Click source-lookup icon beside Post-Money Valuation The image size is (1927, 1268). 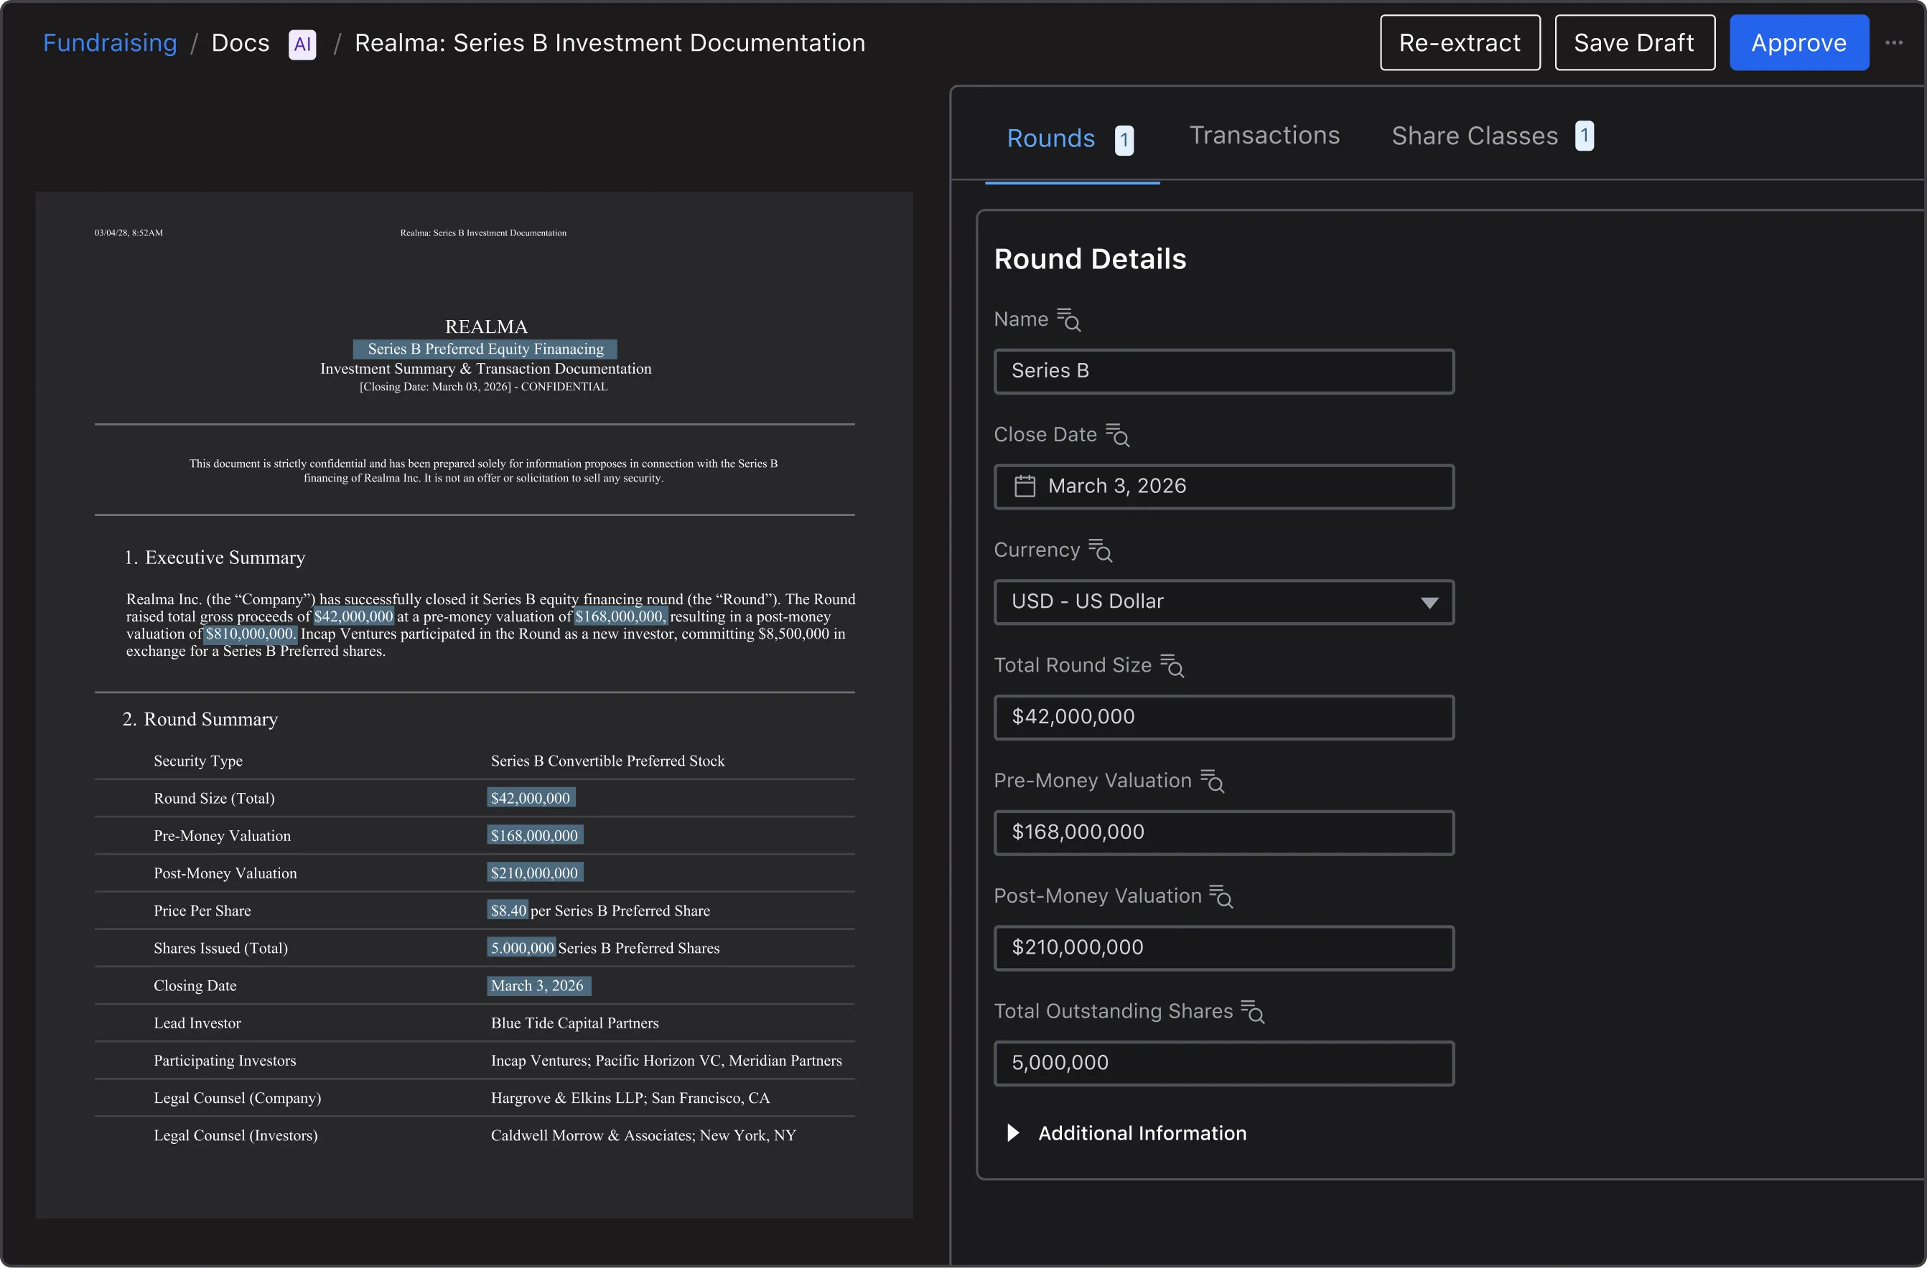point(1221,896)
